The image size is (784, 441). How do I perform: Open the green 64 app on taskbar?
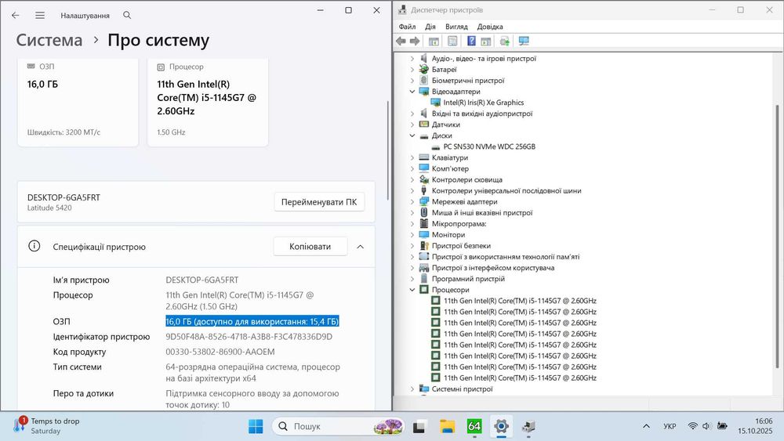(474, 426)
